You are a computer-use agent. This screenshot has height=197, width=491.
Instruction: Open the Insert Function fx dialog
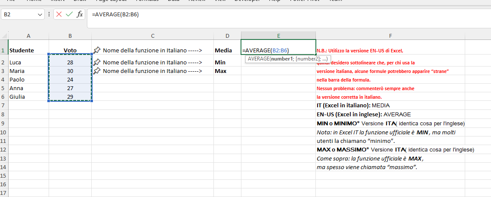point(80,14)
